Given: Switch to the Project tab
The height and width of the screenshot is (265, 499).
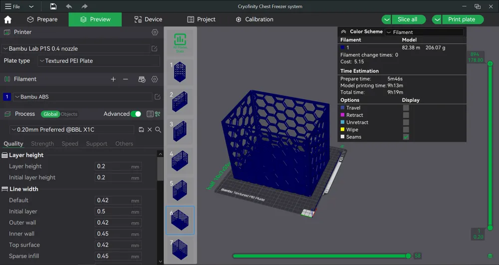Looking at the screenshot, I should pyautogui.click(x=202, y=19).
